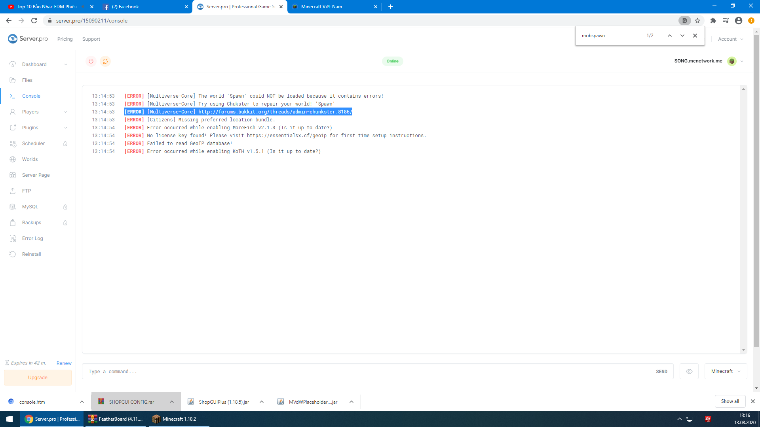760x427 pixels.
Task: Open Error Log from sidebar
Action: click(x=32, y=238)
